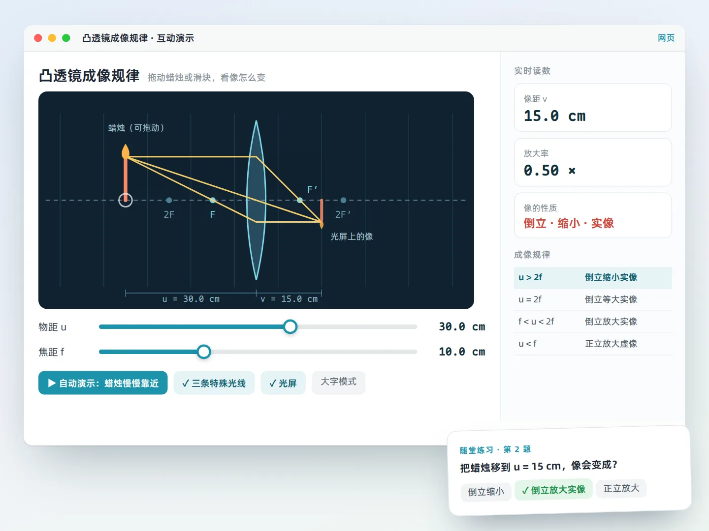Click the 凸透镜成像规律 page heading
This screenshot has width=709, height=531.
(x=89, y=76)
